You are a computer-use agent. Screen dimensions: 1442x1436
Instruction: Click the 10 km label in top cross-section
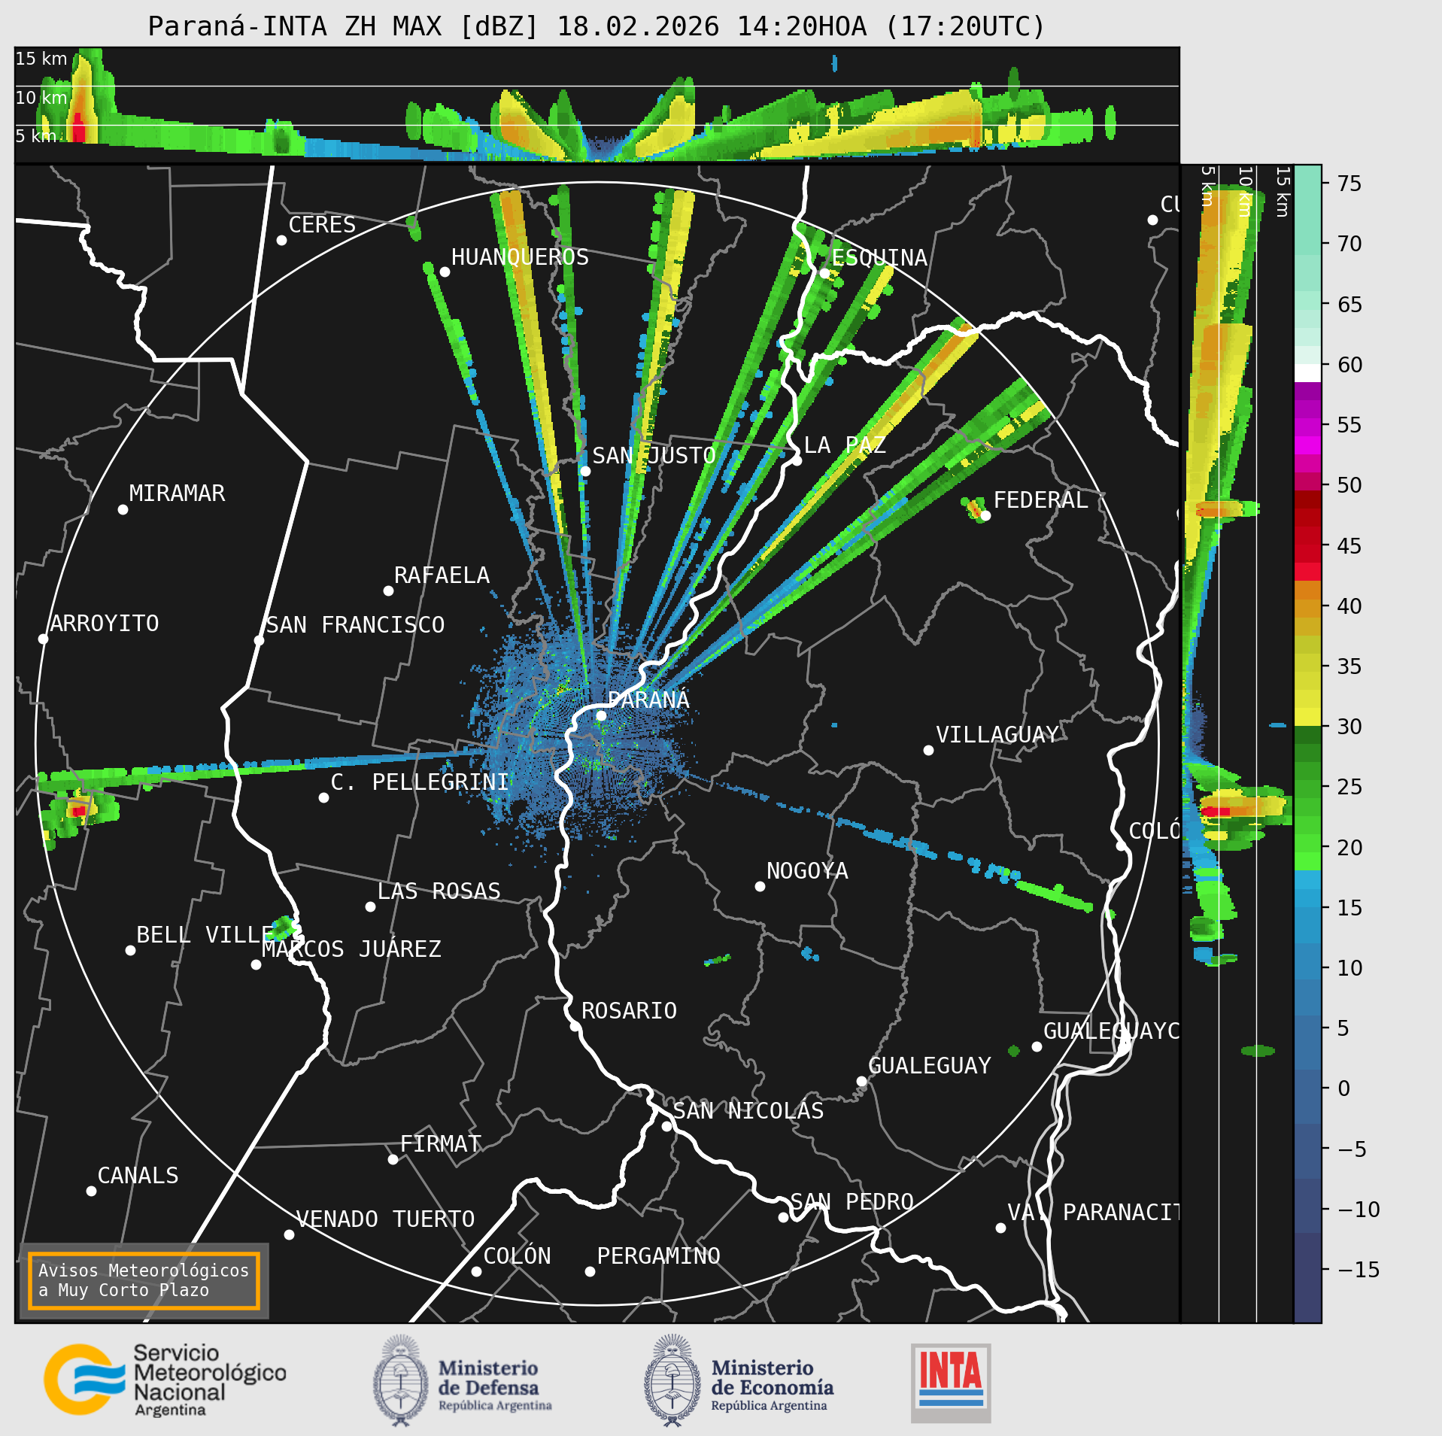tap(41, 97)
